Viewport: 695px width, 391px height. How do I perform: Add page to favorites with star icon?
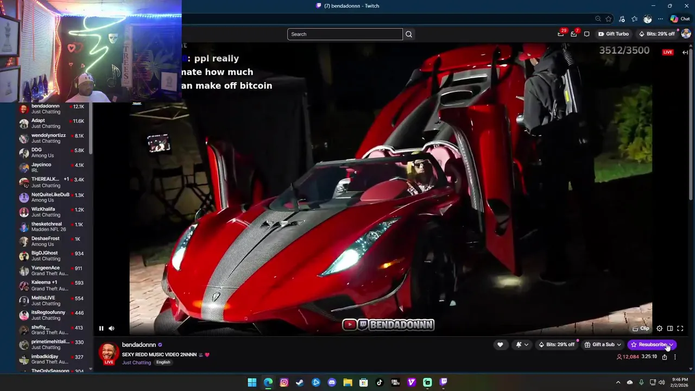609,19
